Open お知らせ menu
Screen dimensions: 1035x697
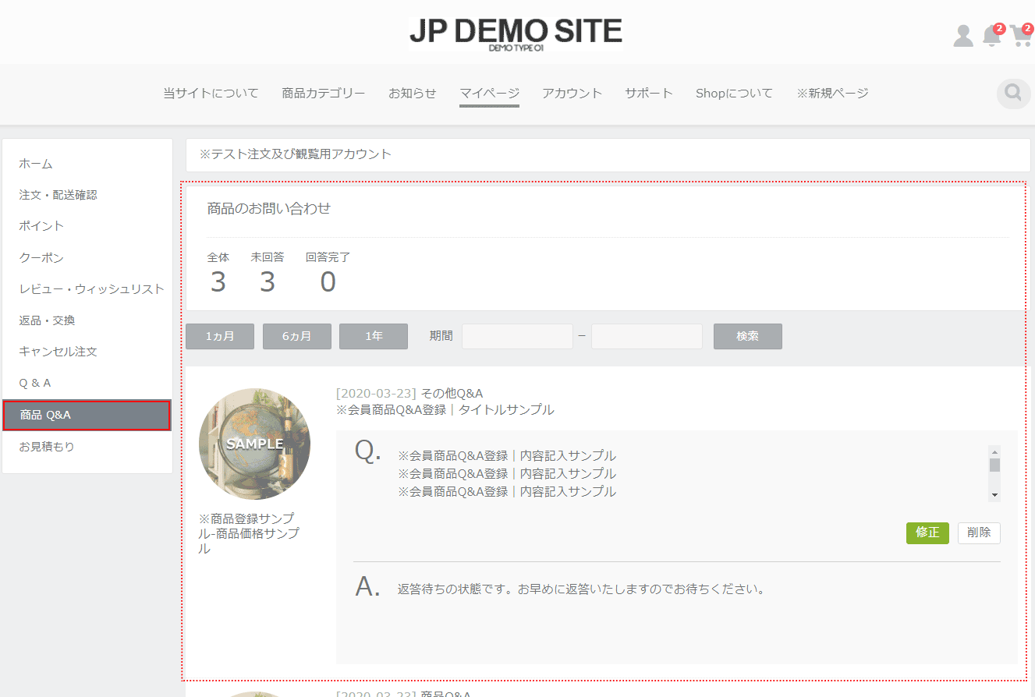point(413,93)
